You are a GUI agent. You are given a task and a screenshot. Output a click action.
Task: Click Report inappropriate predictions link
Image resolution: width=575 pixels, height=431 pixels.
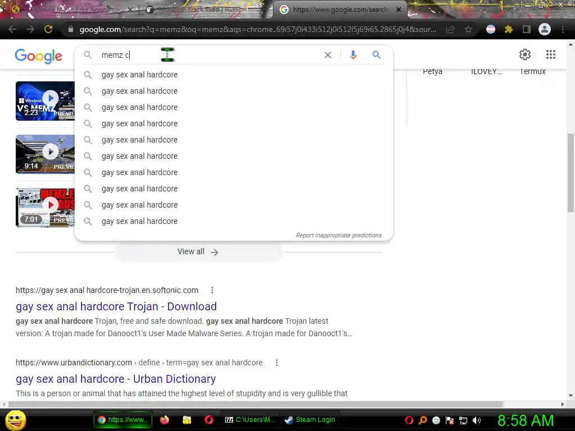click(339, 235)
